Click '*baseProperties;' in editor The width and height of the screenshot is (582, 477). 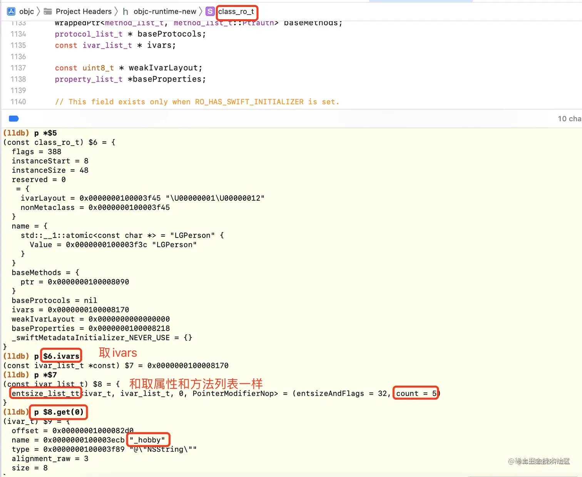(167, 79)
